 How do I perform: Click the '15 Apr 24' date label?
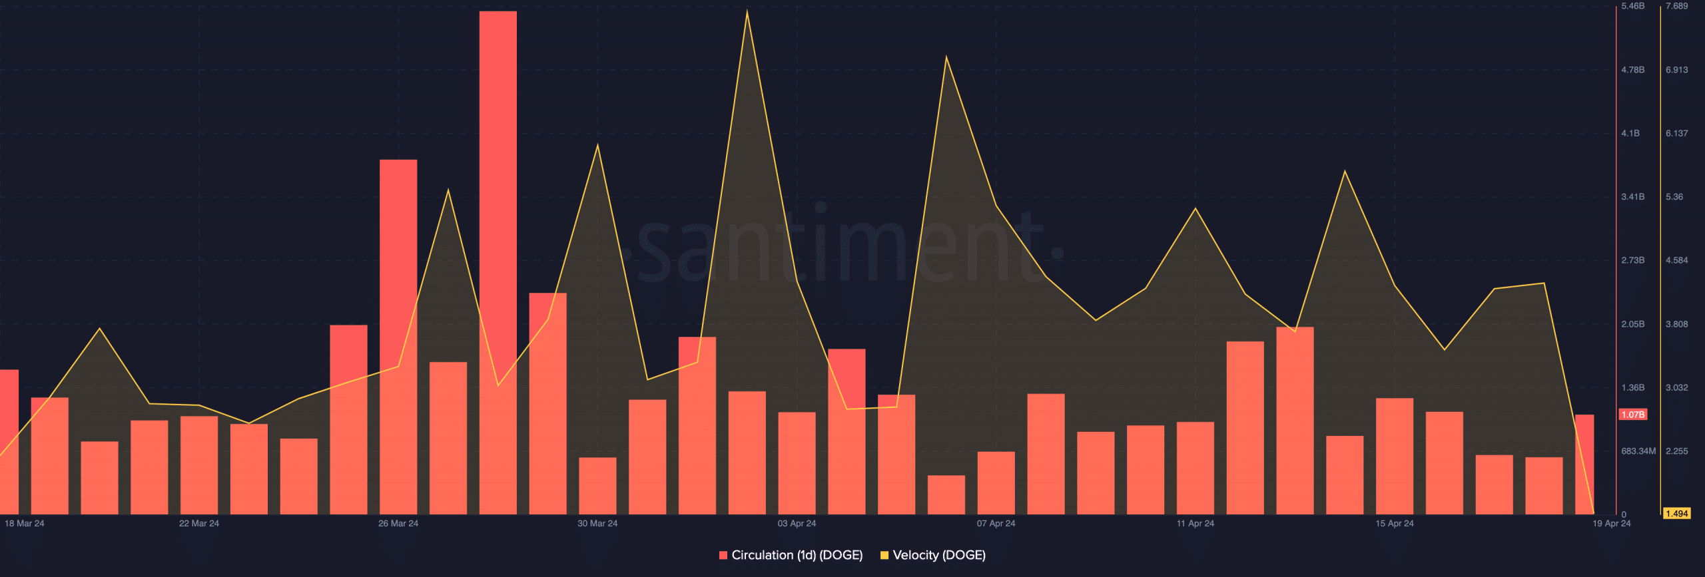point(1395,524)
